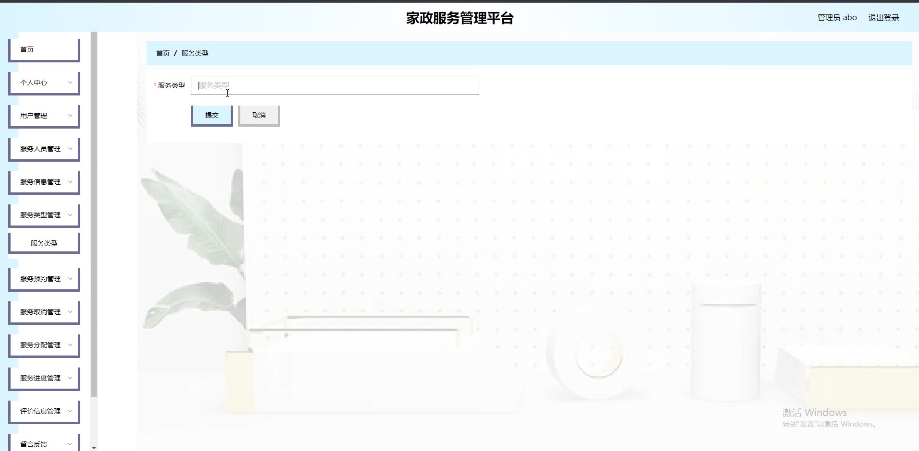919x451 pixels.
Task: Open the 留言反馈 sidebar menu
Action: point(44,443)
